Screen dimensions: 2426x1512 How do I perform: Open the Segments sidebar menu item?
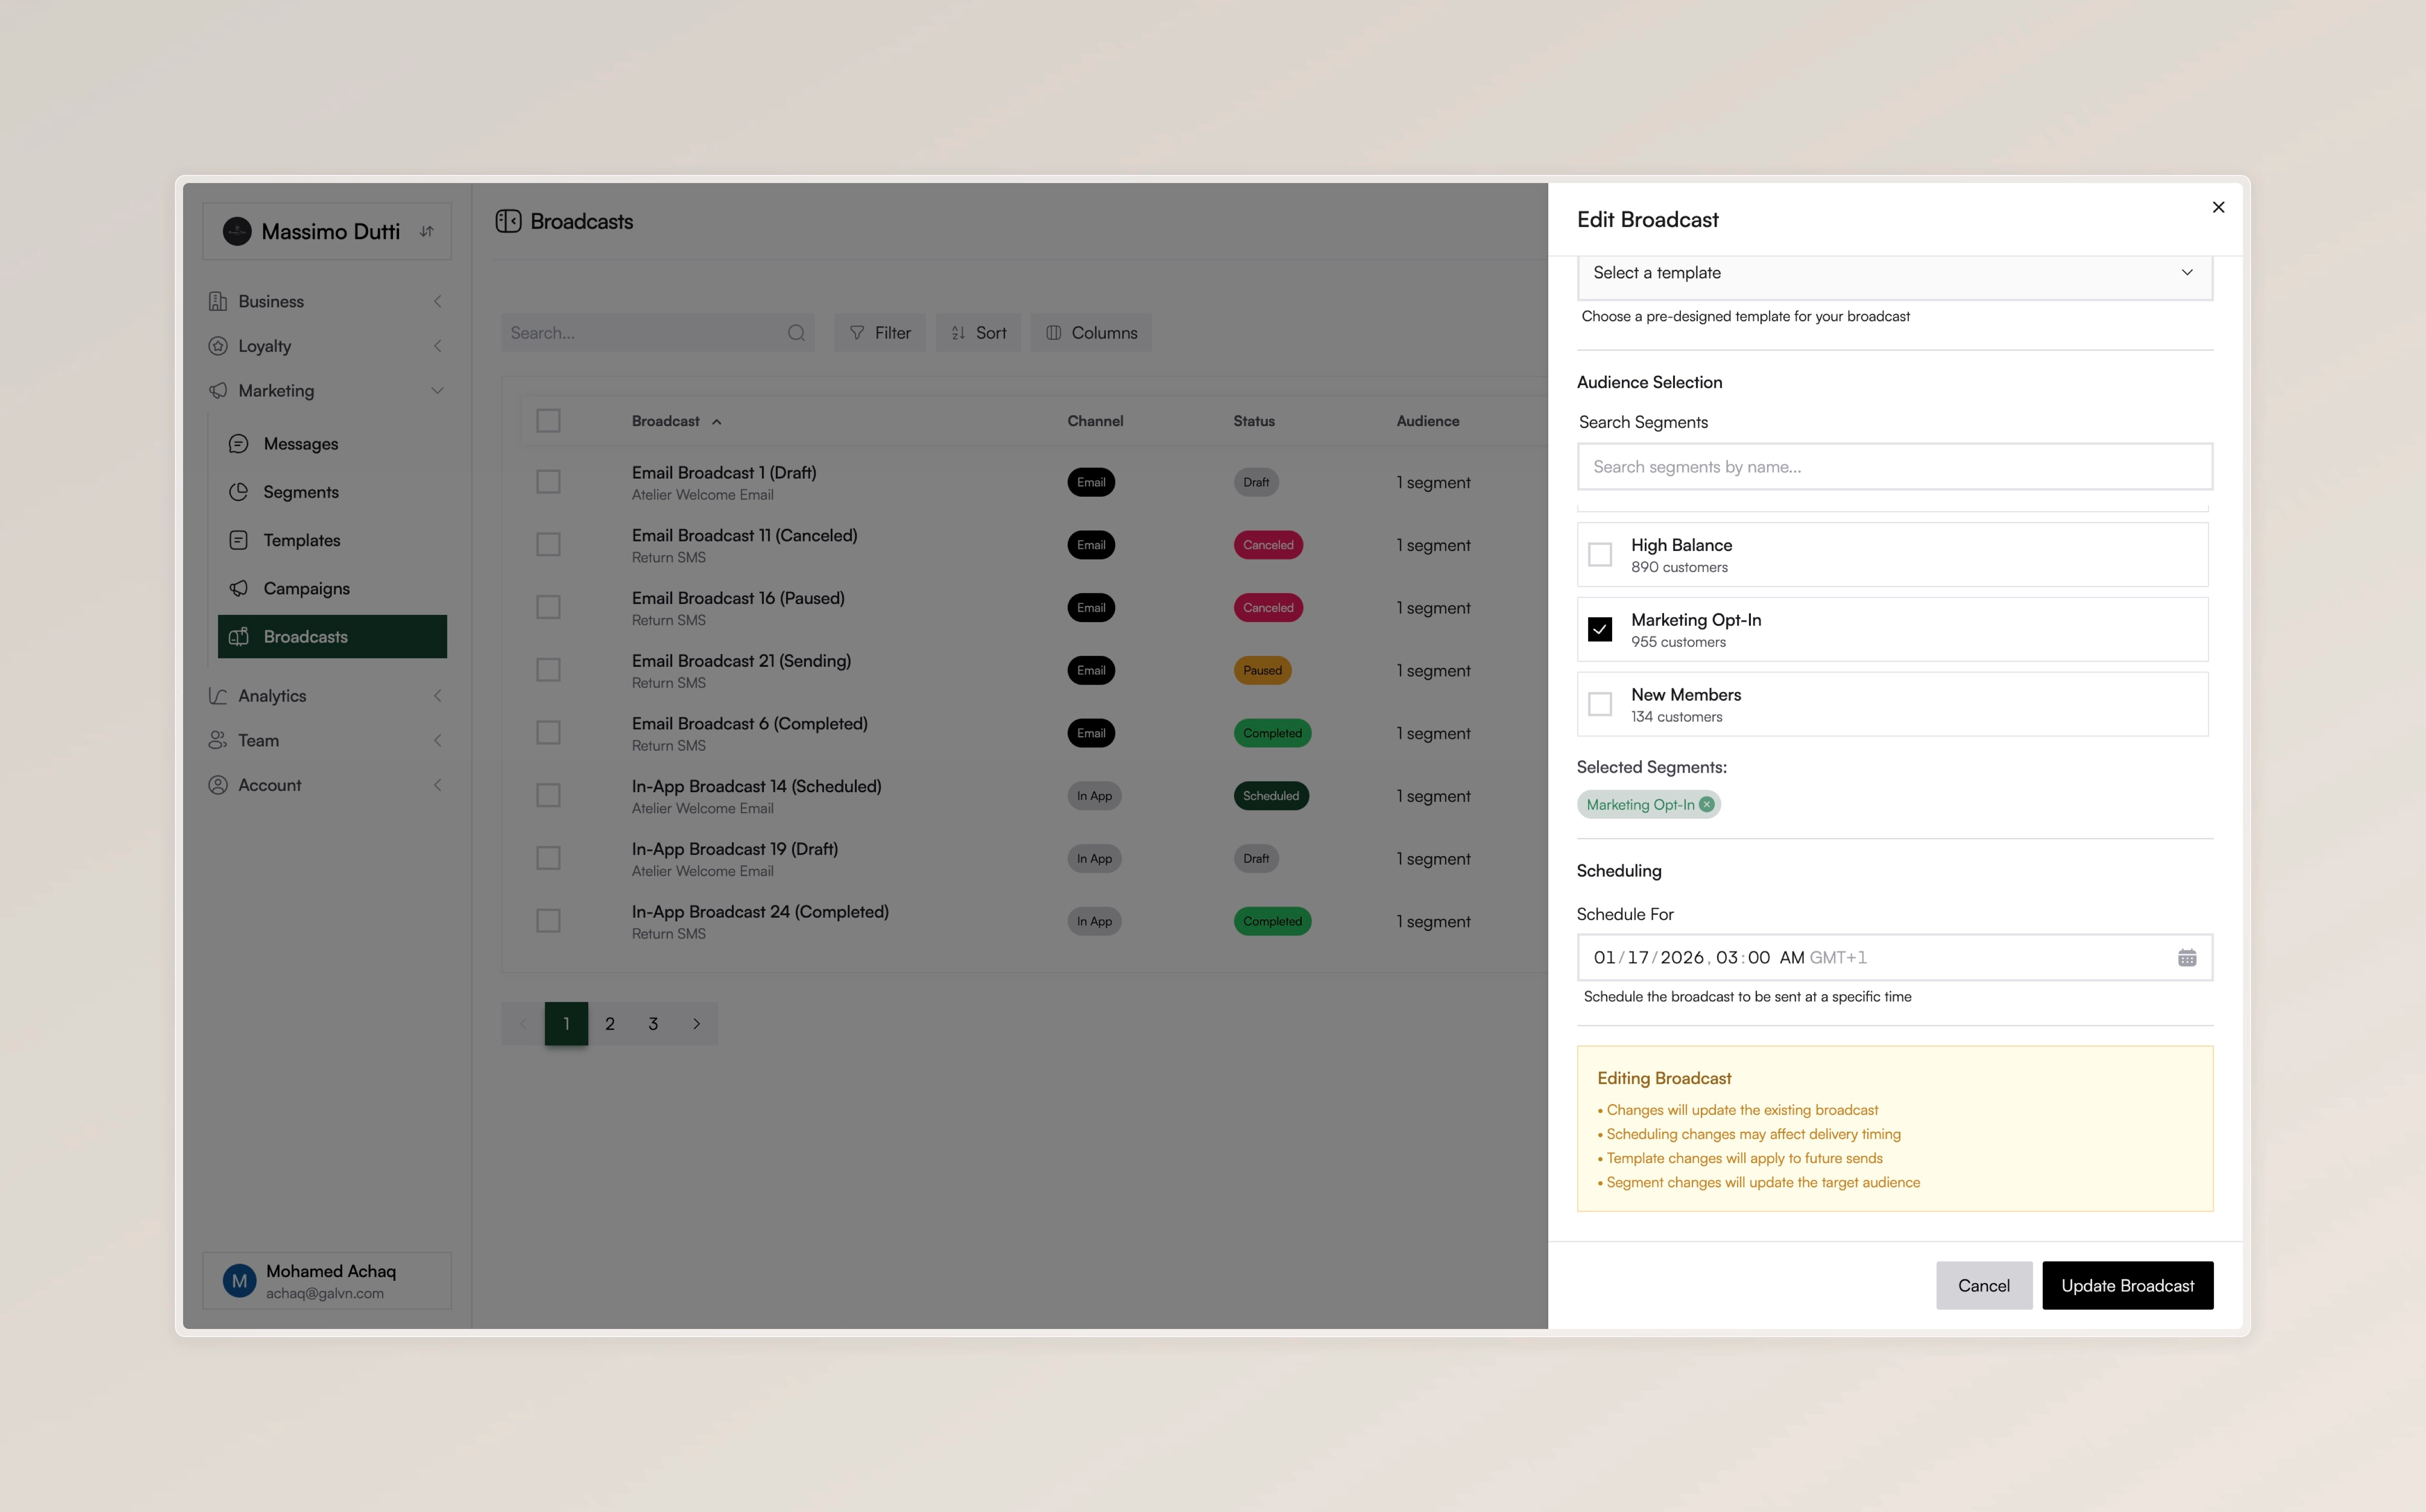tap(301, 492)
